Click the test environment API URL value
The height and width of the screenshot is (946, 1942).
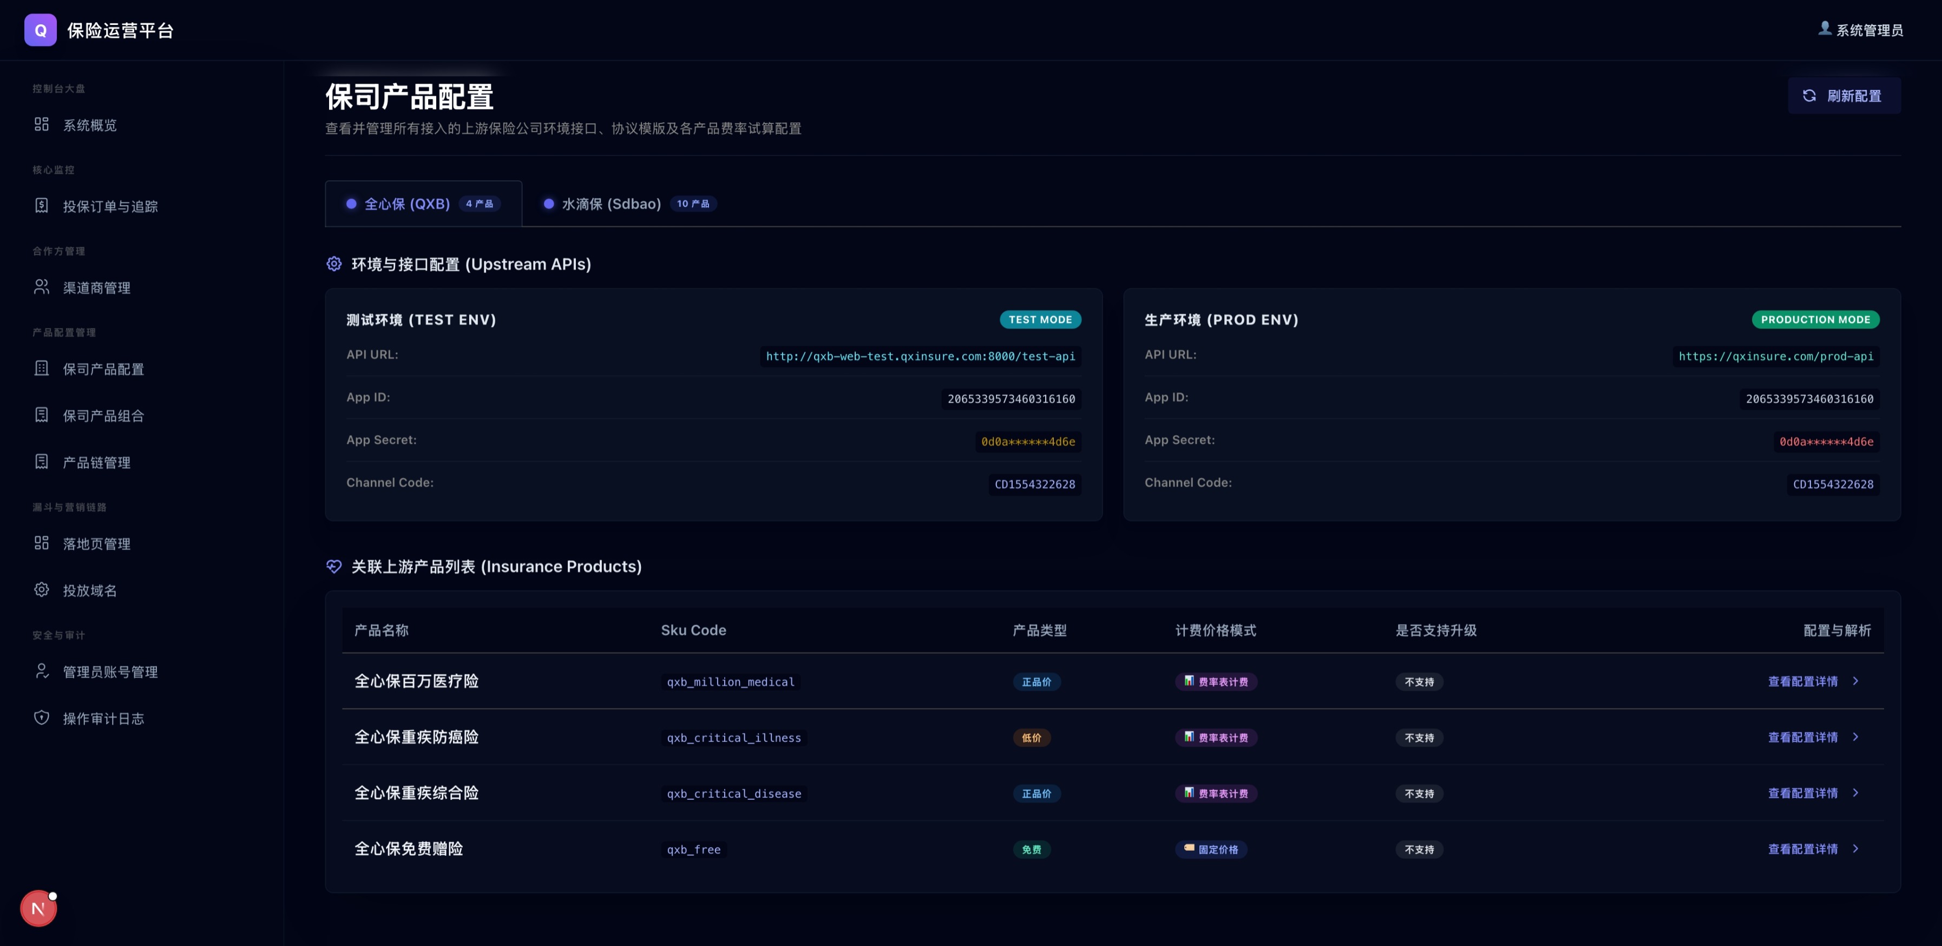921,356
